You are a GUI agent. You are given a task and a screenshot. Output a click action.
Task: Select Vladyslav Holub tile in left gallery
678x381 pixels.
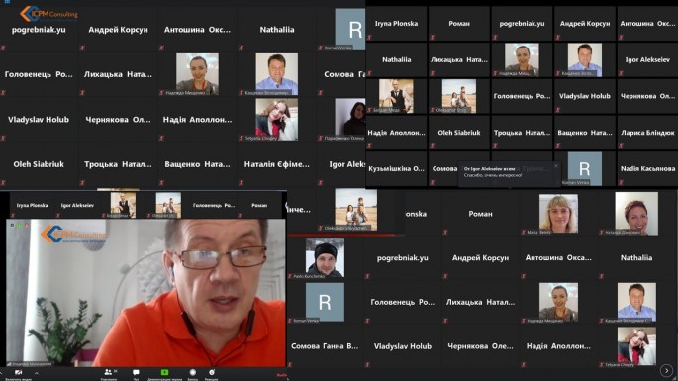[39, 120]
